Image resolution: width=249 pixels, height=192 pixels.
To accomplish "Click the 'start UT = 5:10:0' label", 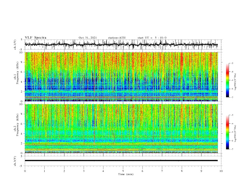I will pyautogui.click(x=152, y=38).
